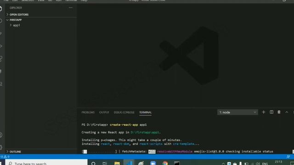Open Task View on the taskbar
294x165 pixels.
pyautogui.click(x=105, y=164)
